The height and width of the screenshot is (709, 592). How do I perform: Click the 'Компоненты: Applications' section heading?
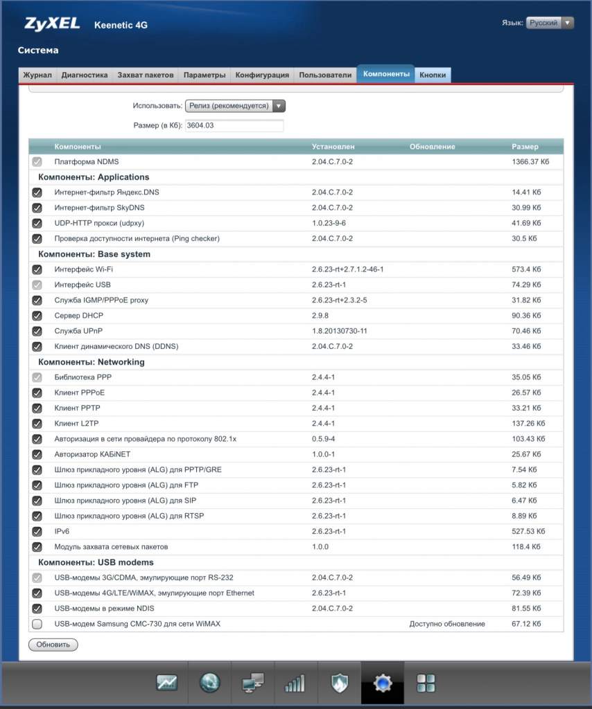tap(94, 177)
